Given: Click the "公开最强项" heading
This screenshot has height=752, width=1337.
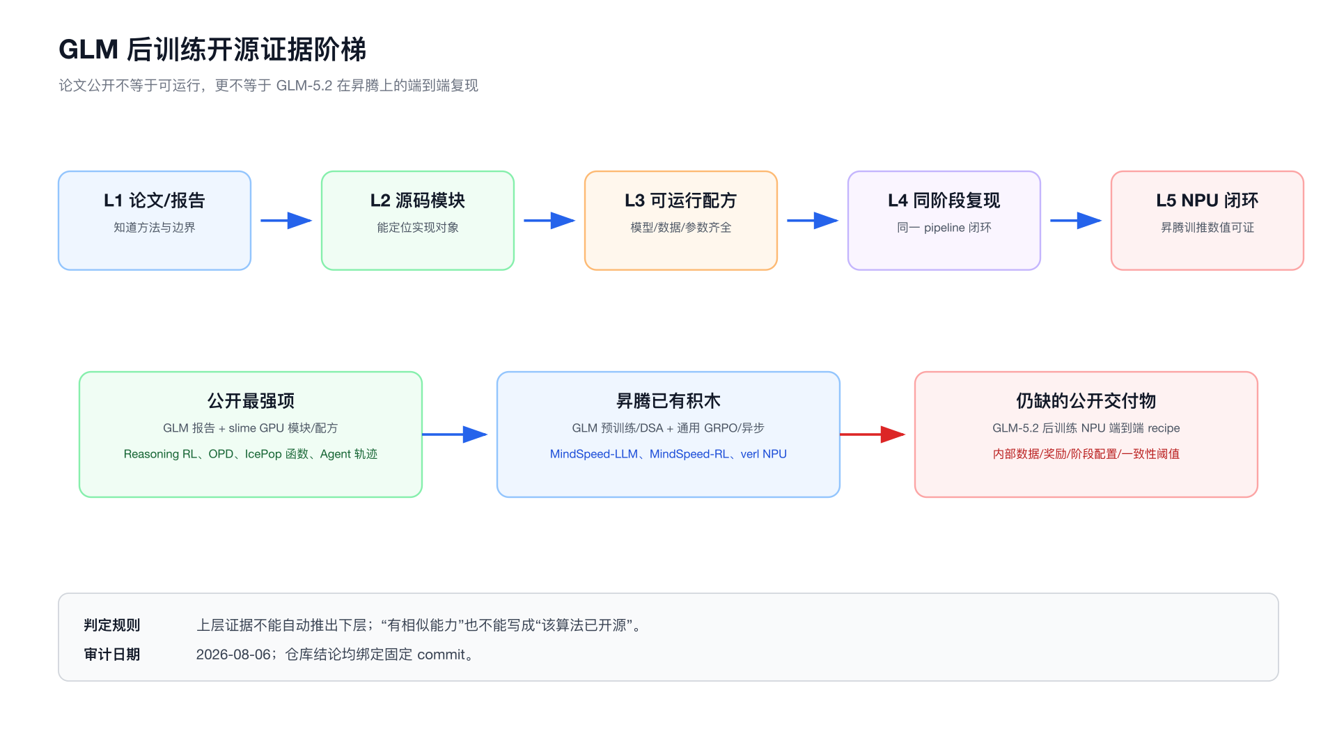Looking at the screenshot, I should click(251, 401).
